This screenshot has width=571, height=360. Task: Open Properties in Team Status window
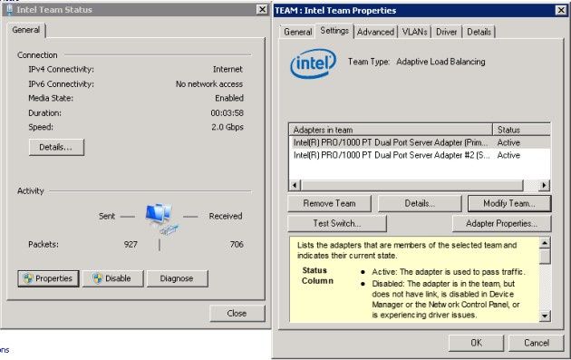point(48,278)
